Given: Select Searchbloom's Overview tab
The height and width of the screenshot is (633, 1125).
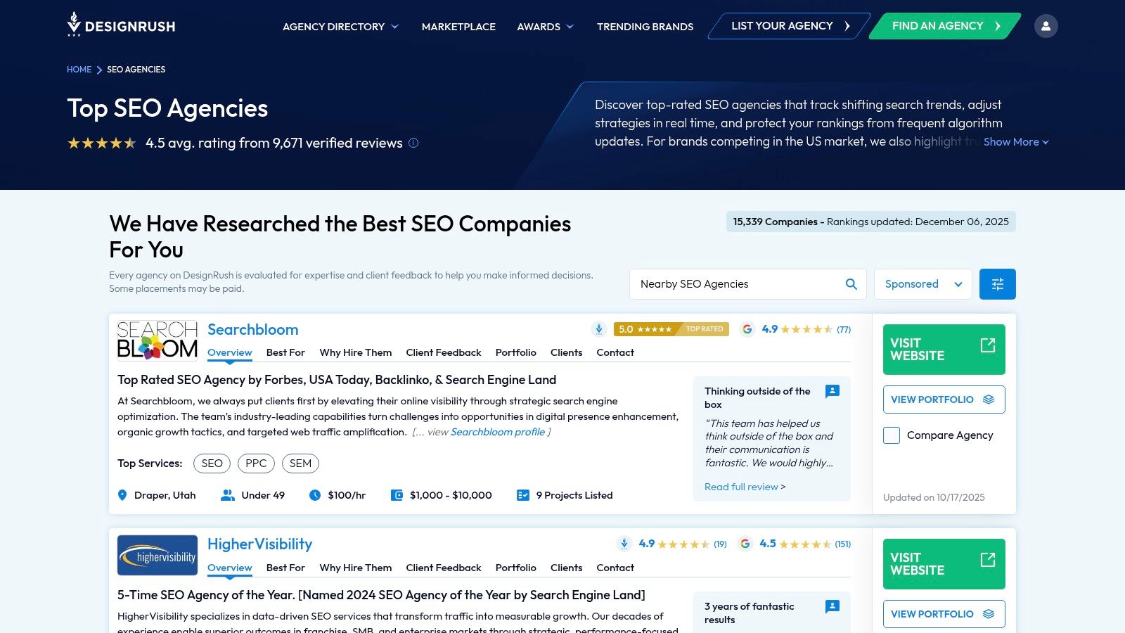Looking at the screenshot, I should pyautogui.click(x=230, y=352).
